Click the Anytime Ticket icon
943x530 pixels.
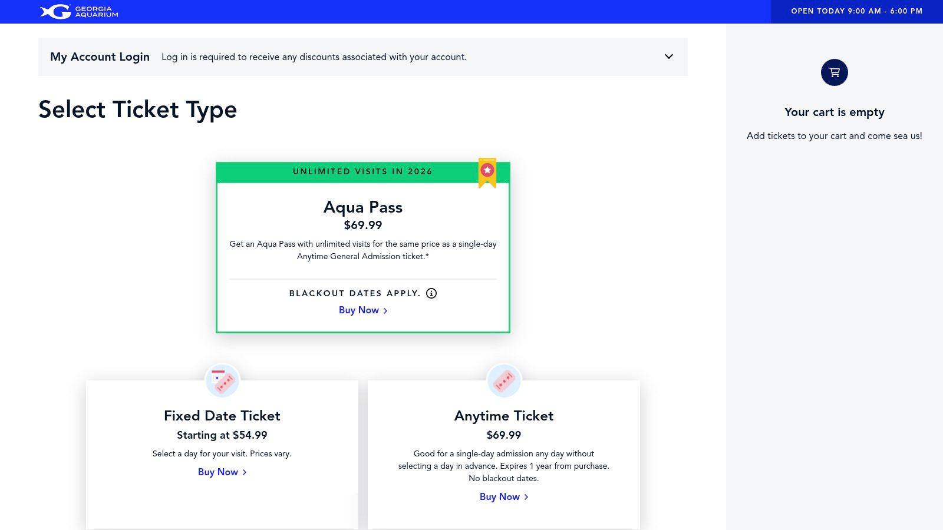pyautogui.click(x=504, y=381)
